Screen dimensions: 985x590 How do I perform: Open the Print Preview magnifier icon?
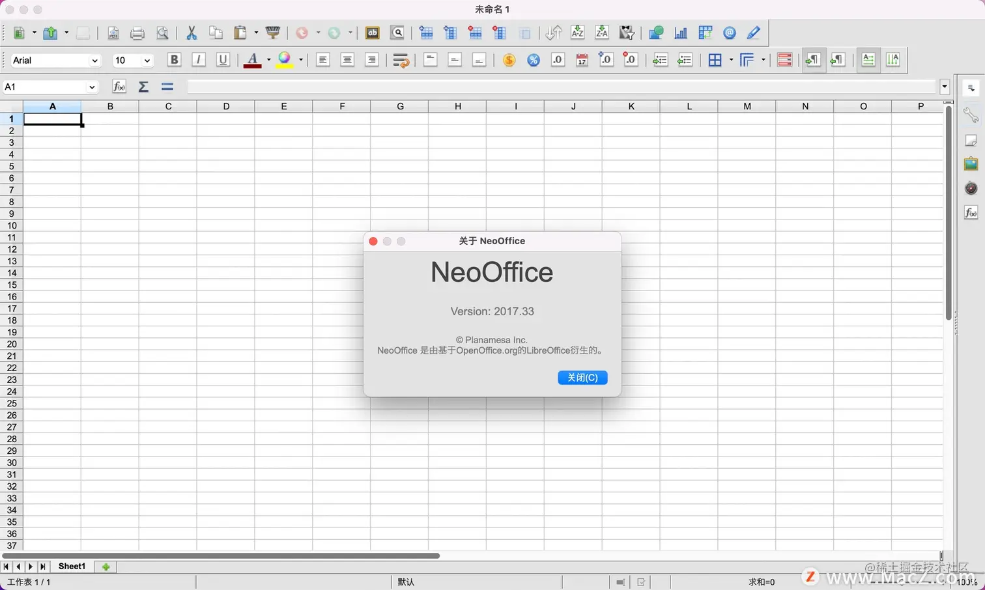coord(162,33)
